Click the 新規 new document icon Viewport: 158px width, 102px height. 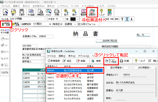[x=5, y=12]
